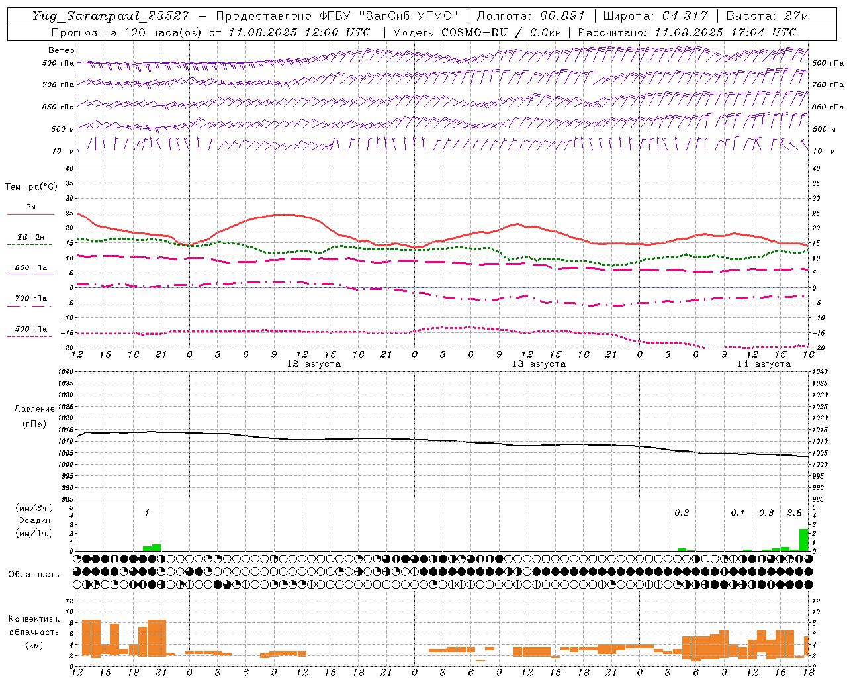
Task: Click the Высота: 27м header field
Action: 767,16
